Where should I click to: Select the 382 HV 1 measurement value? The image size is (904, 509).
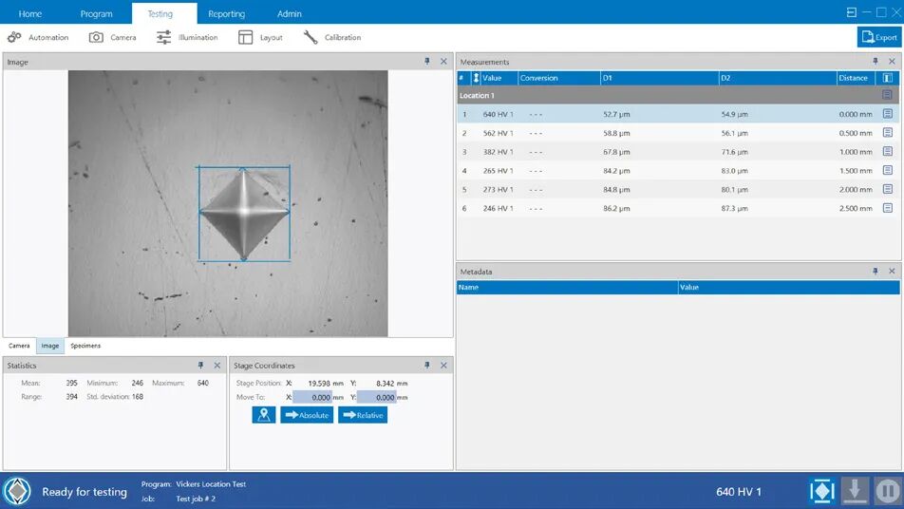pyautogui.click(x=499, y=152)
